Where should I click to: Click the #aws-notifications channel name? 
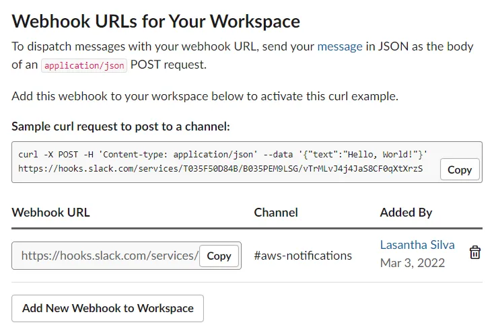(303, 256)
